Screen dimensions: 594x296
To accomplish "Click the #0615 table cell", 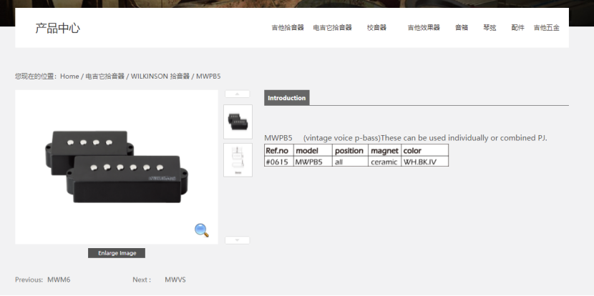I will (x=279, y=162).
